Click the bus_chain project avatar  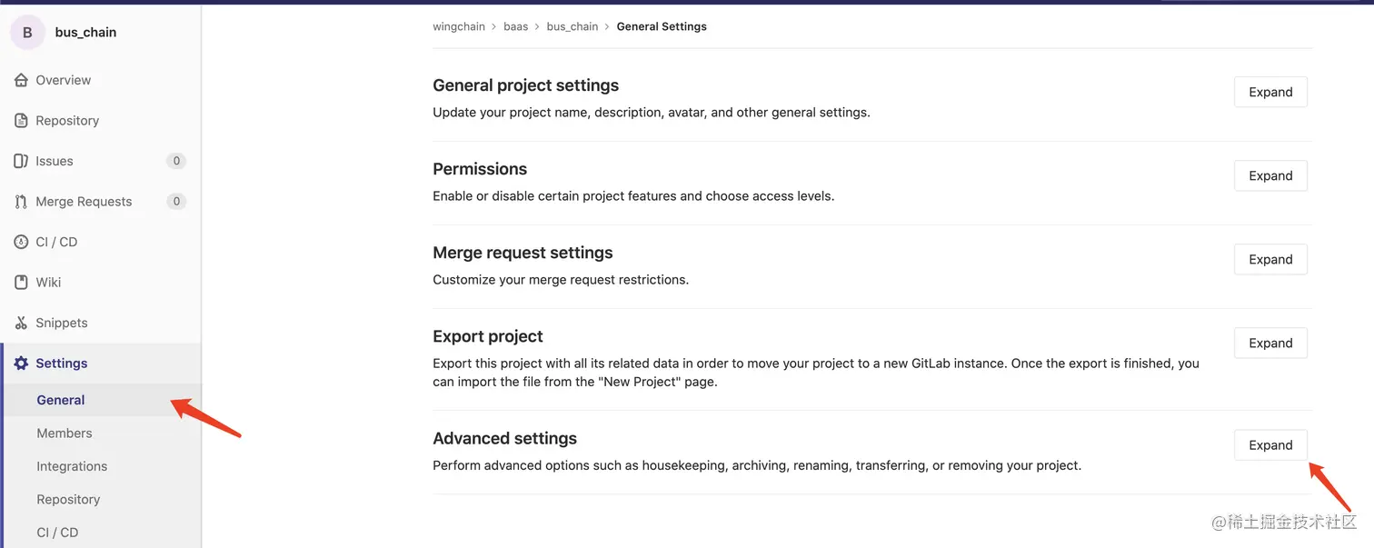click(x=27, y=33)
